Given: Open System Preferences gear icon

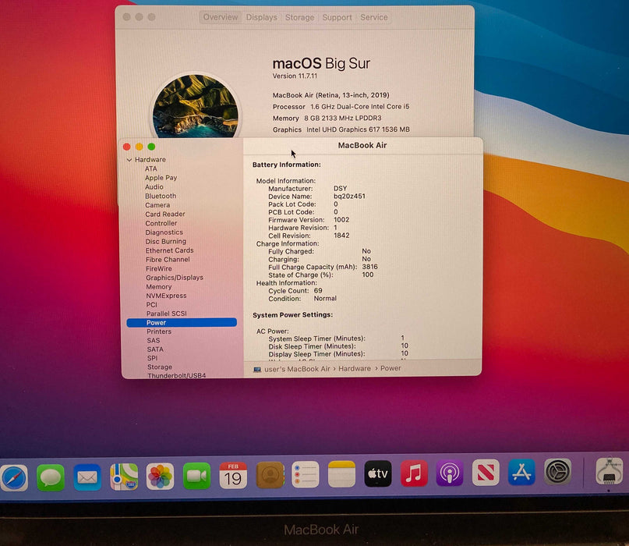Looking at the screenshot, I should click(x=557, y=472).
